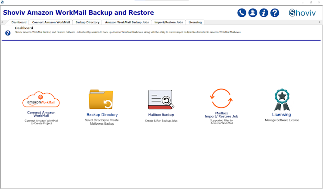Viewport: 323px width, 189px height.
Task: Restore down the application window
Action: pyautogui.click(x=311, y=3)
